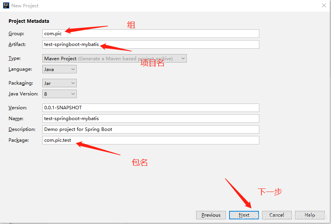Click the Name: label
The width and height of the screenshot is (331, 224).
pos(16,119)
